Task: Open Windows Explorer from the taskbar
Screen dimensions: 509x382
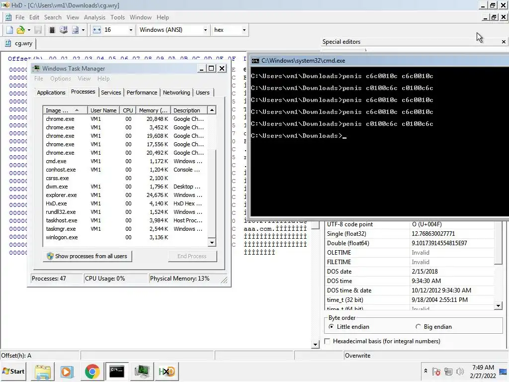Action: coord(43,372)
